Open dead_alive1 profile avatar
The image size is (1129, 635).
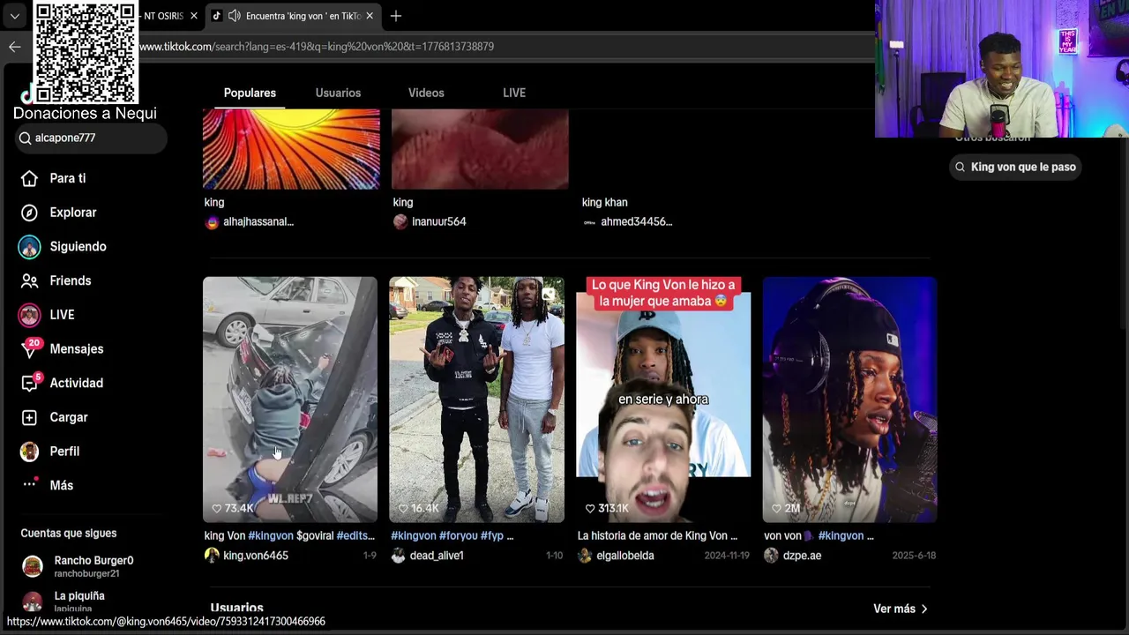(399, 556)
